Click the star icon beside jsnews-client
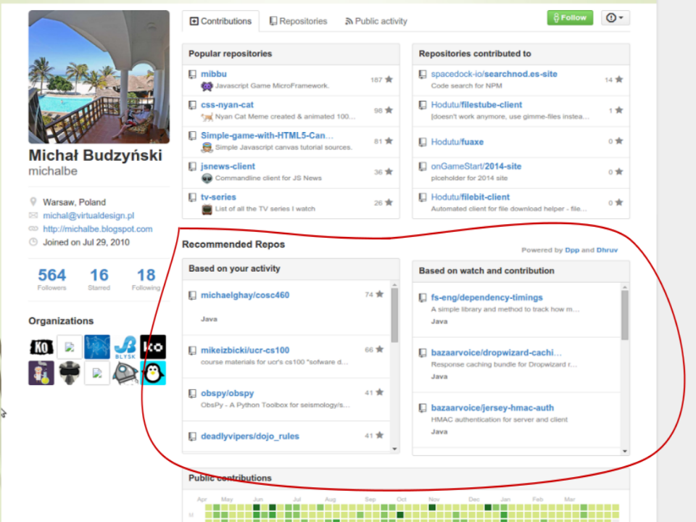The width and height of the screenshot is (696, 522). [389, 171]
